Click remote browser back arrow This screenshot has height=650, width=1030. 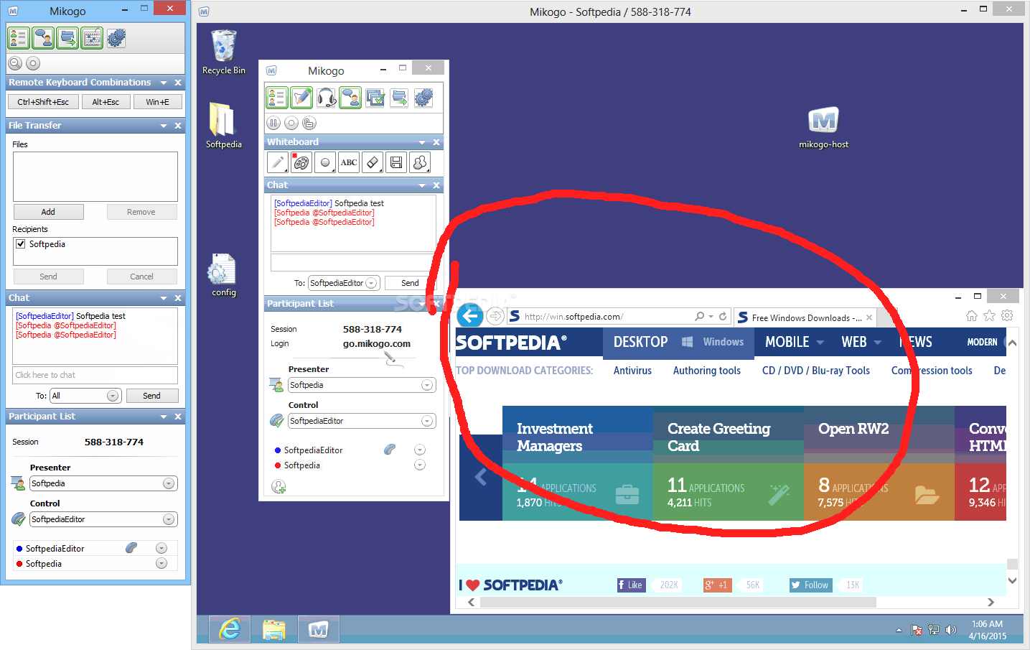[470, 315]
